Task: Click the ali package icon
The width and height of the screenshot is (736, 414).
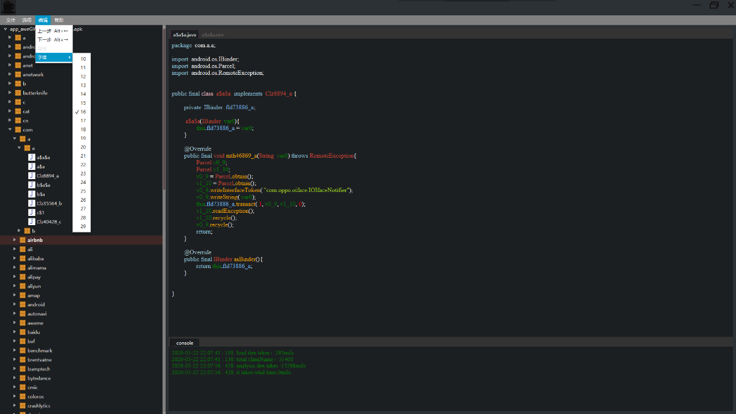Action: coord(23,249)
